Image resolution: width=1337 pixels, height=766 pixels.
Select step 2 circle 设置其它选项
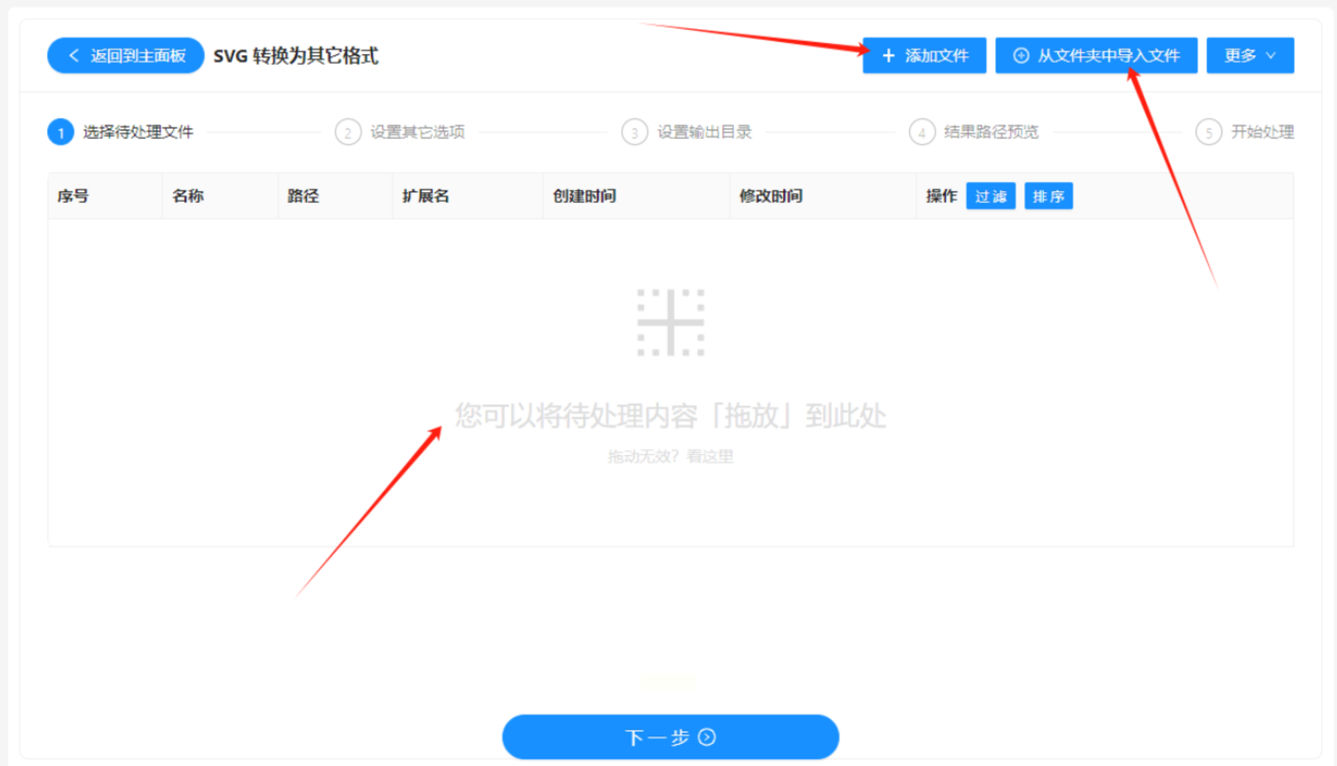point(348,132)
